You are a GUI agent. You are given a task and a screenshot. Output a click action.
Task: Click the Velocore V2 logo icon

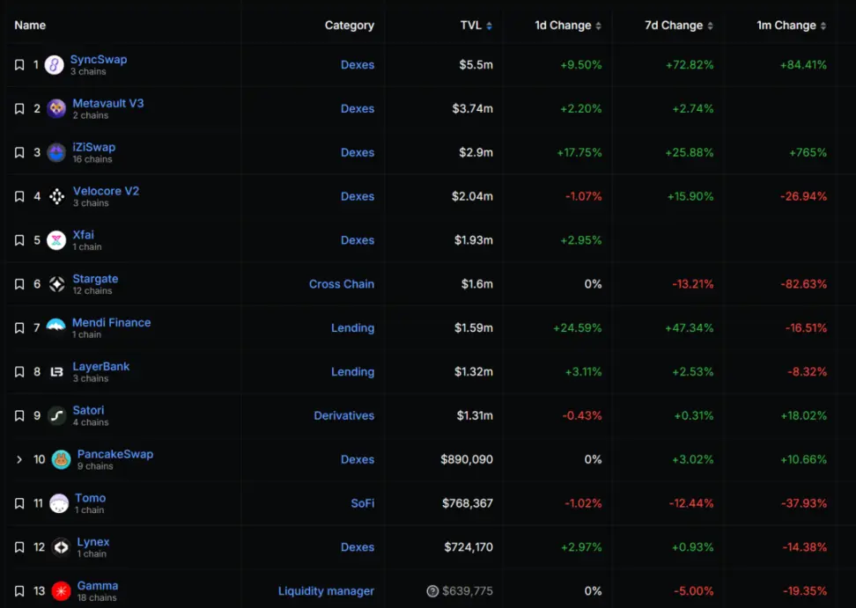56,196
